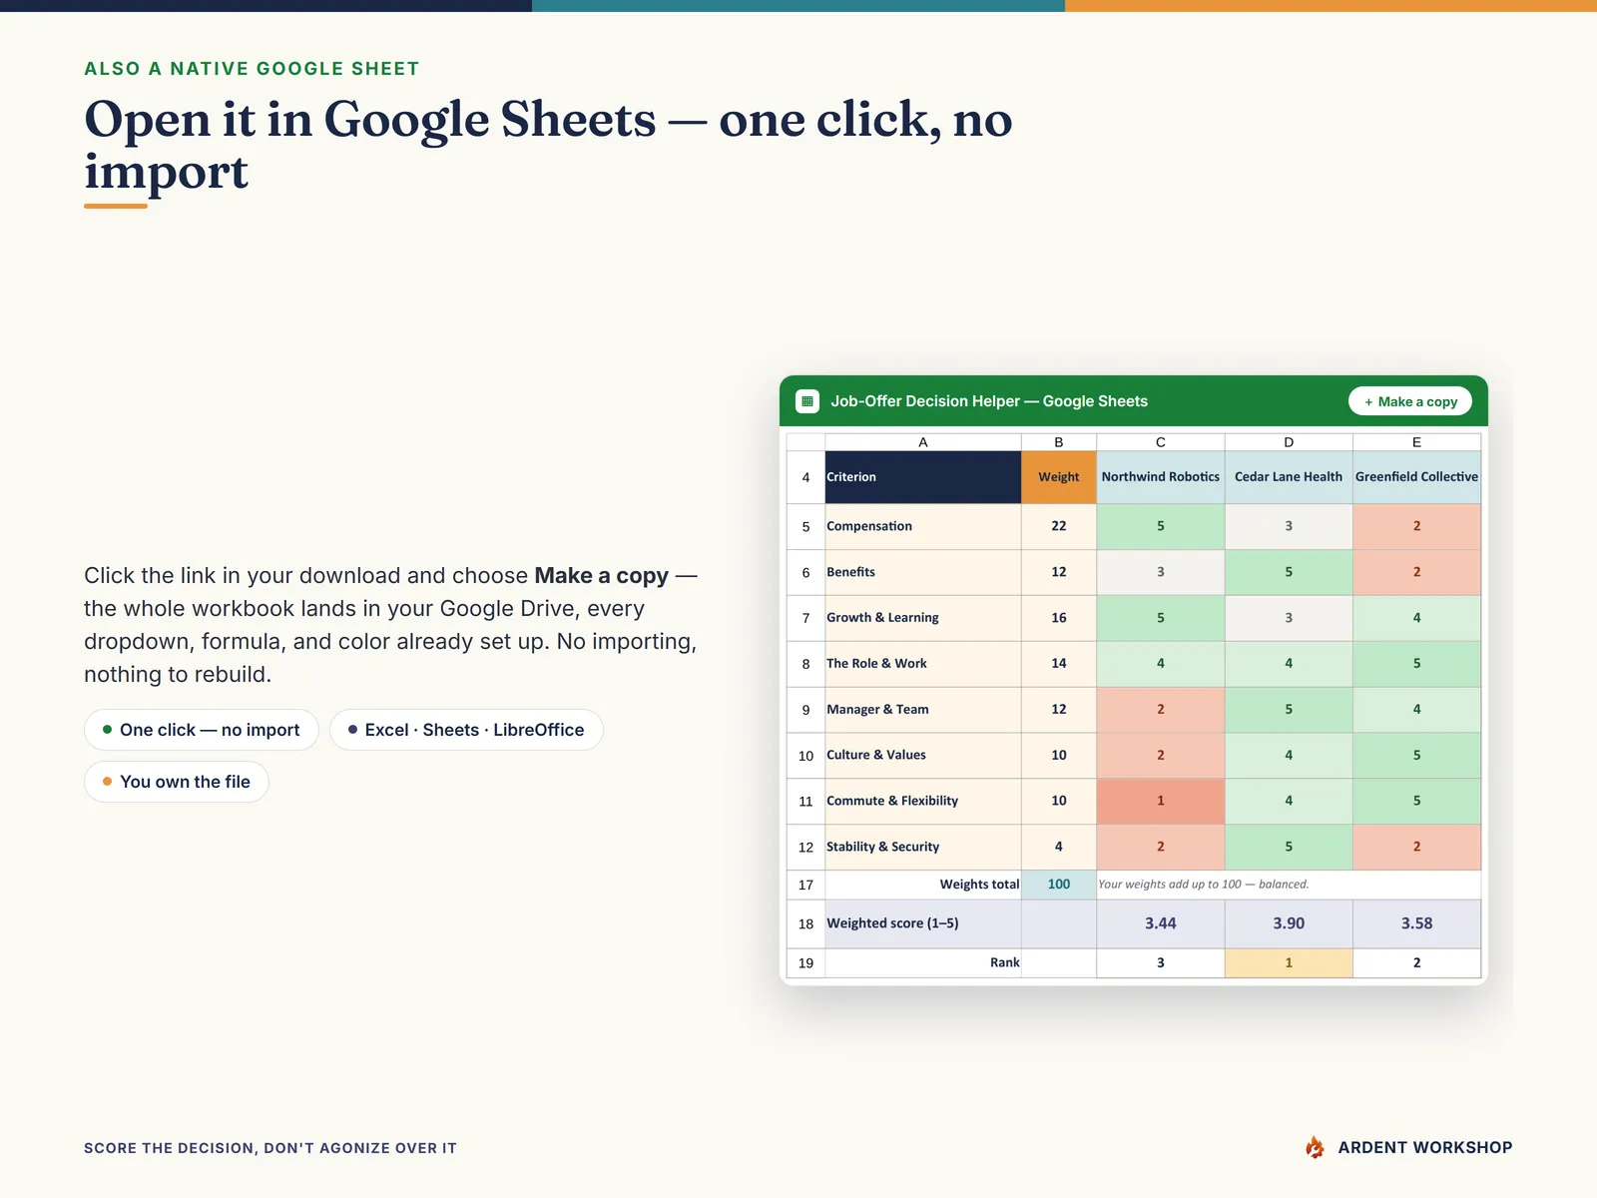
Task: Click the spreadsheet title 'Job-Offer Decision Helper — Google Sheets'
Action: [989, 401]
